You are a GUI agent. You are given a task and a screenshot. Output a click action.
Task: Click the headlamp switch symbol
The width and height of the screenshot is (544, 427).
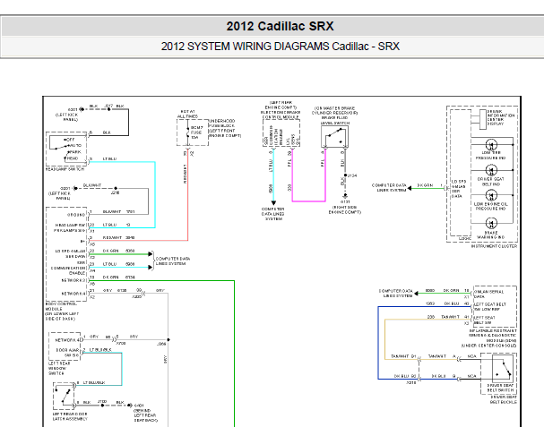pyautogui.click(x=69, y=143)
